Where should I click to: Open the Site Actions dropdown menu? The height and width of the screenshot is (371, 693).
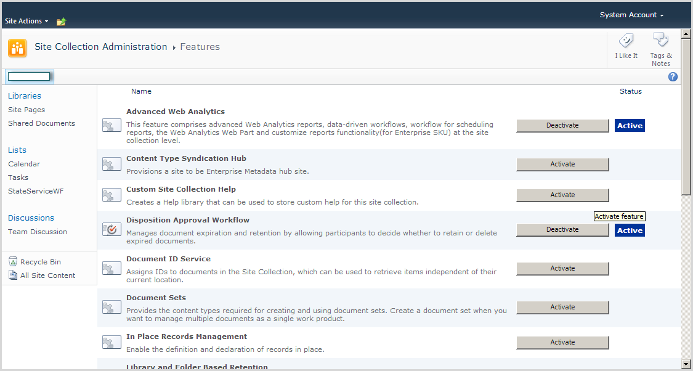pyautogui.click(x=26, y=21)
